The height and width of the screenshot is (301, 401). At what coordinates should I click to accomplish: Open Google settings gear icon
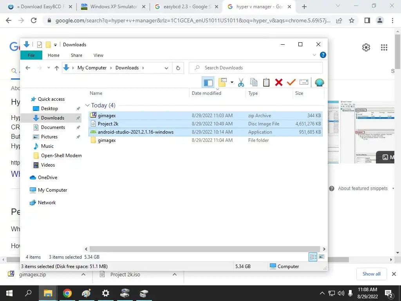pos(366,47)
